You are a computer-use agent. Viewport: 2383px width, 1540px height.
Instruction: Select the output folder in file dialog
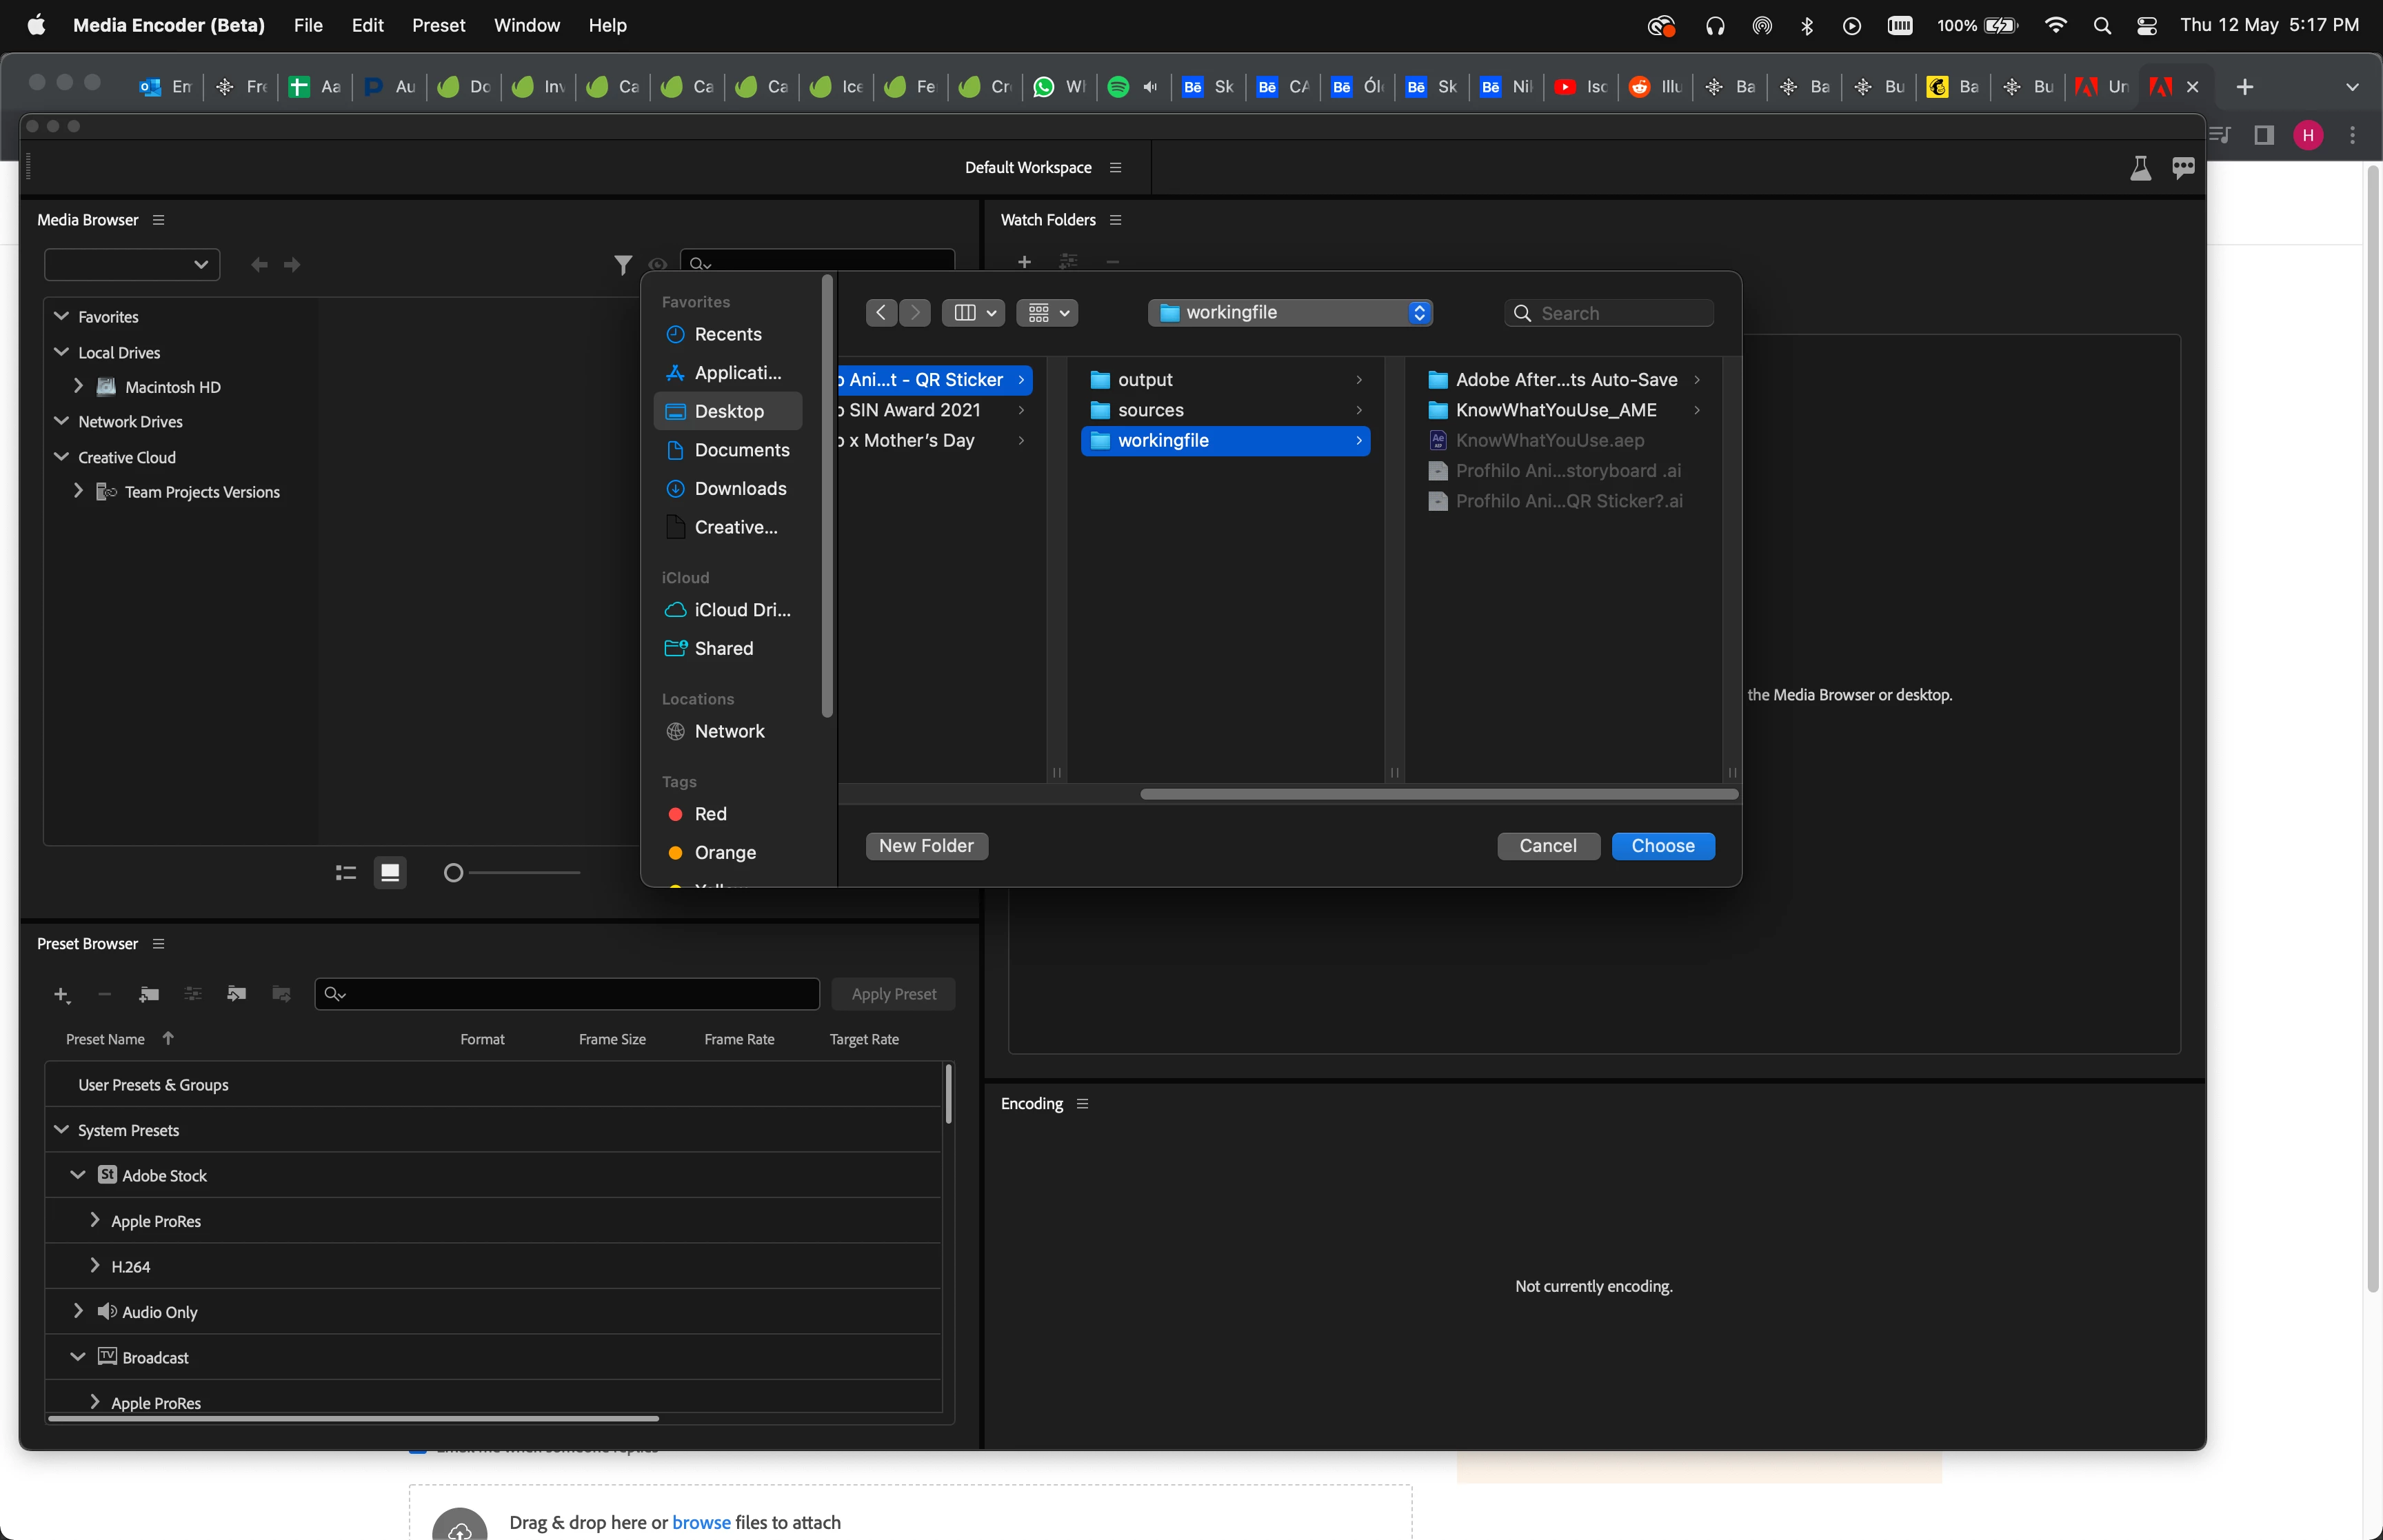(x=1145, y=380)
